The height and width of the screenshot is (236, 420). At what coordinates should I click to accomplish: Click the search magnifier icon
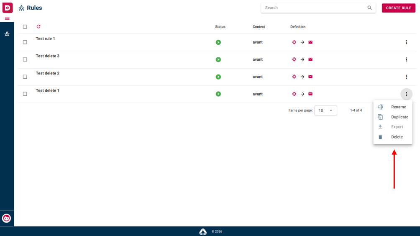369,8
